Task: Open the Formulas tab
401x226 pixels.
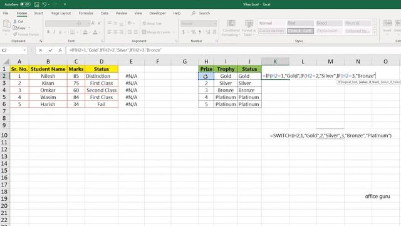Action: (x=86, y=13)
